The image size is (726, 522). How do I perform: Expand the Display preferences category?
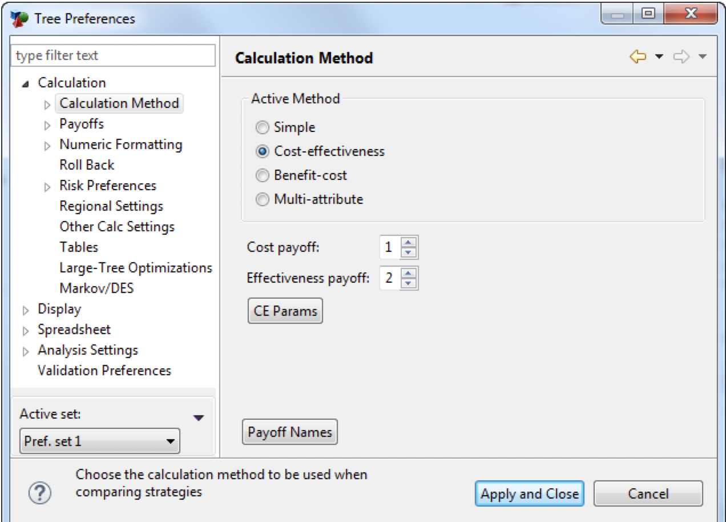[26, 311]
